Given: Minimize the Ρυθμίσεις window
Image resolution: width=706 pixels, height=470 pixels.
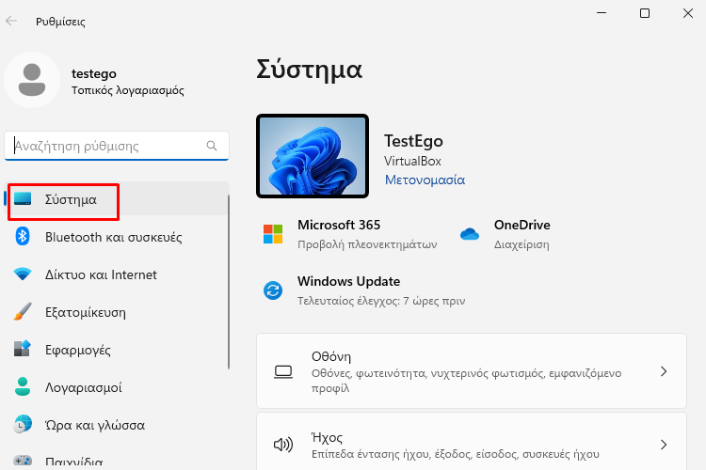Looking at the screenshot, I should [602, 13].
